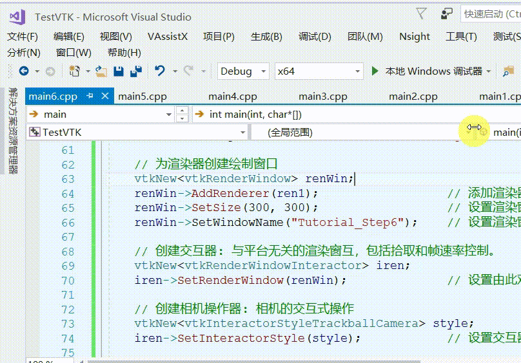The width and height of the screenshot is (521, 363).
Task: Open the 工具(T) menu
Action: coord(461,37)
